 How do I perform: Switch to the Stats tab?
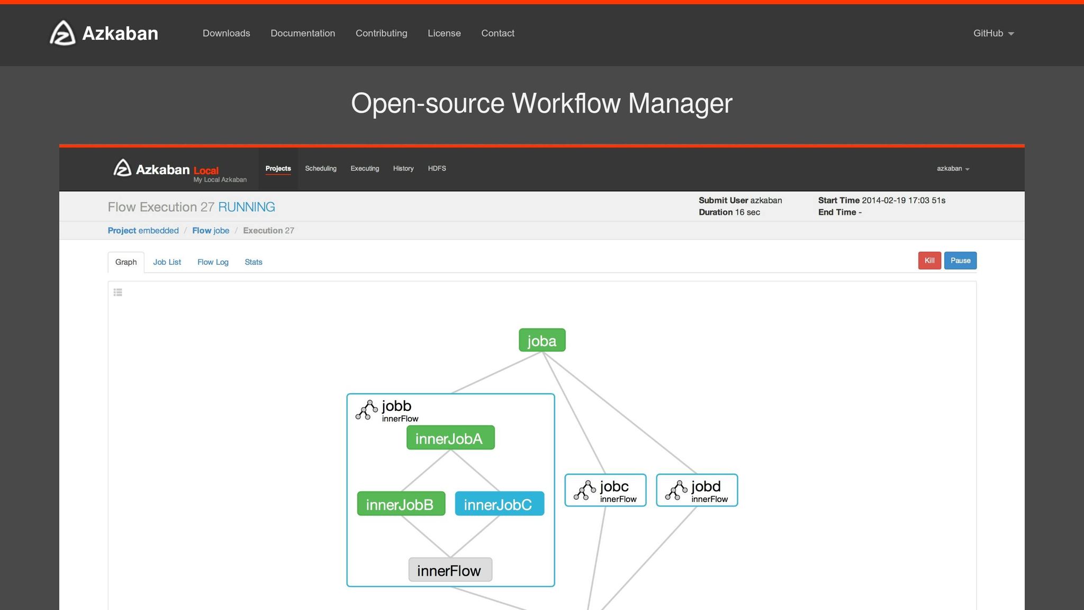(254, 262)
